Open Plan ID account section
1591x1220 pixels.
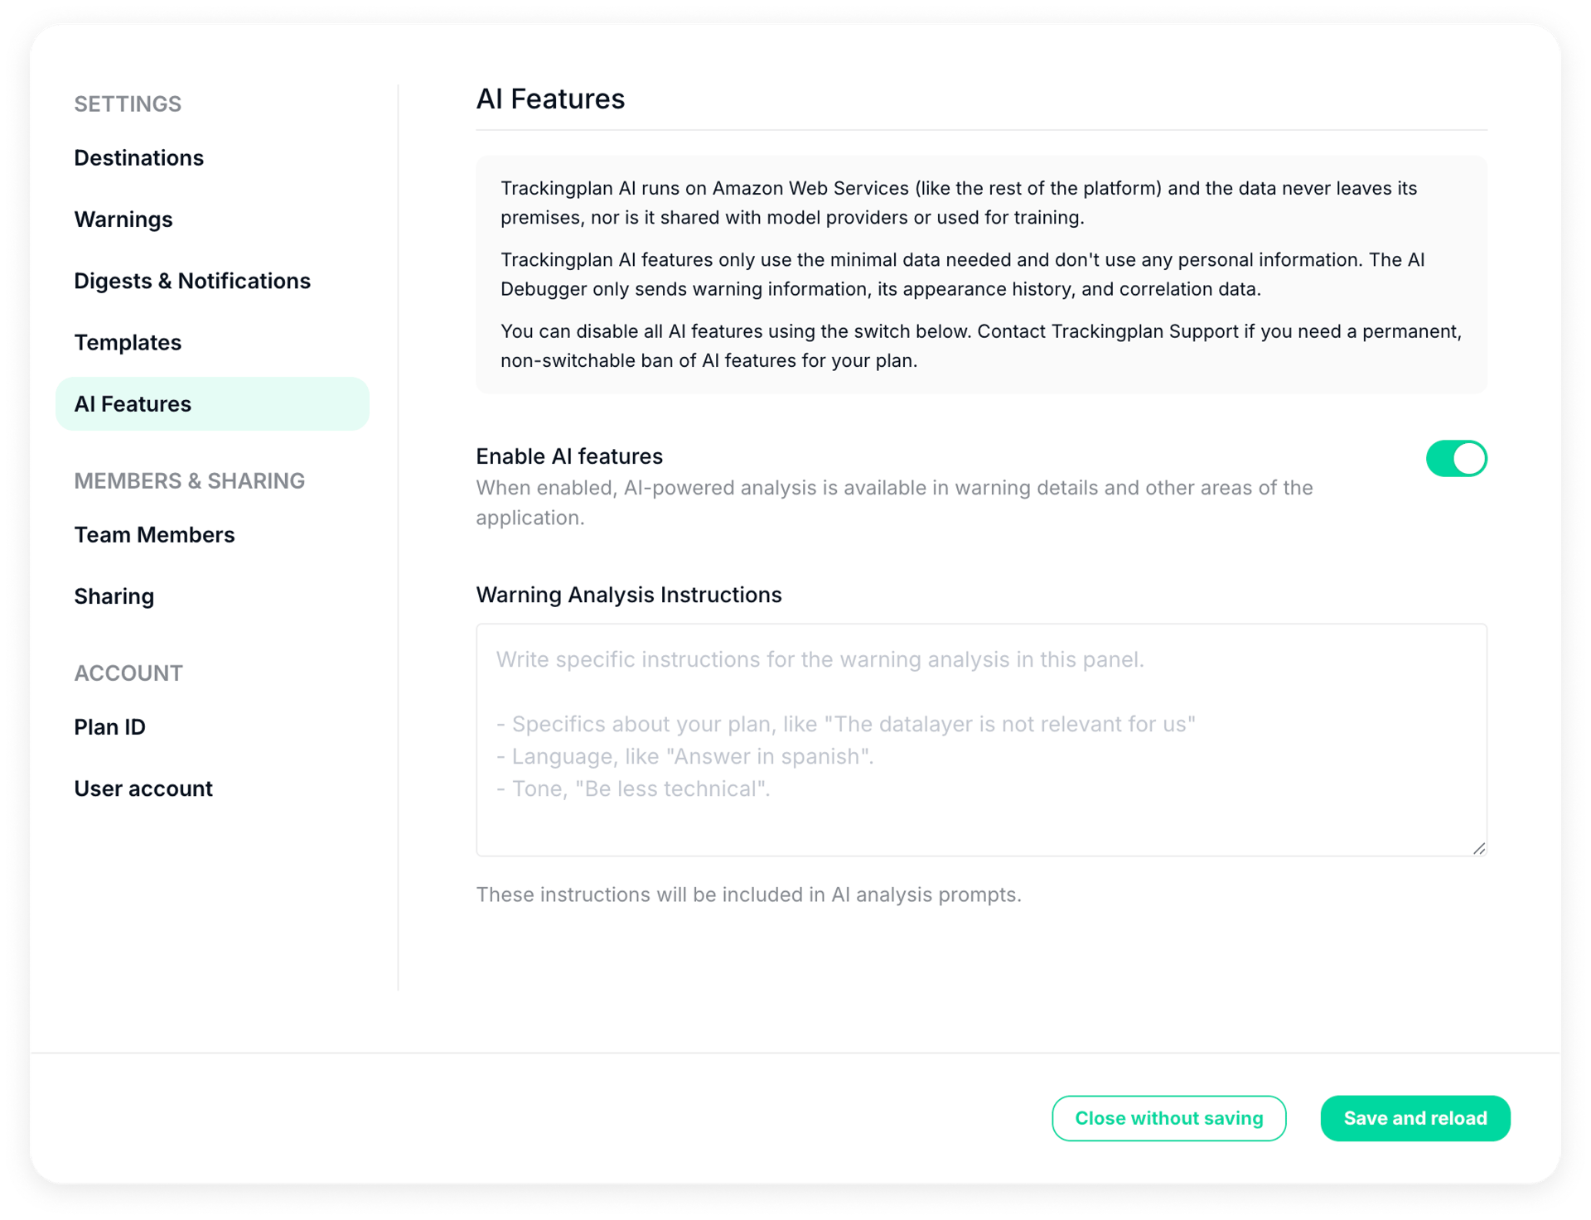[x=110, y=727]
